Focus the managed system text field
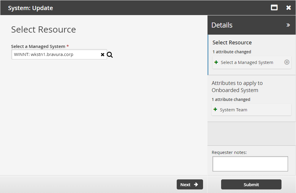The image size is (296, 193). tap(56, 54)
